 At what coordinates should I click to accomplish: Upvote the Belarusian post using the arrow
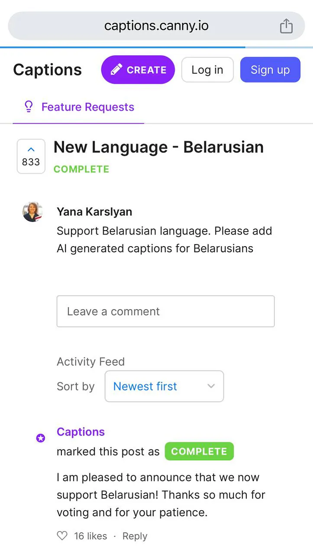(31, 150)
